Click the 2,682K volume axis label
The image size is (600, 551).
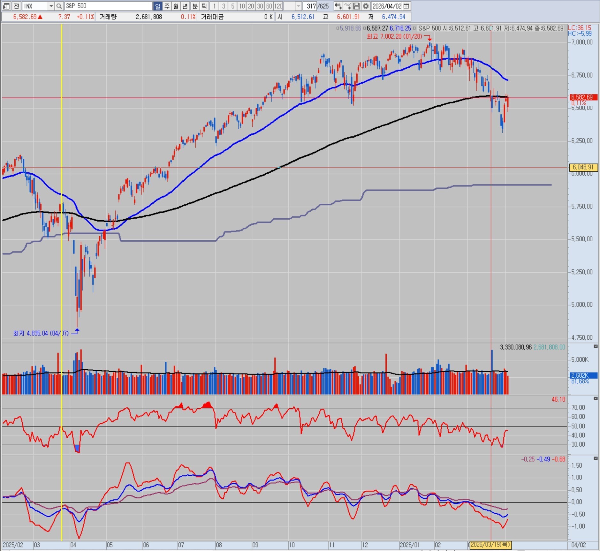(x=583, y=375)
